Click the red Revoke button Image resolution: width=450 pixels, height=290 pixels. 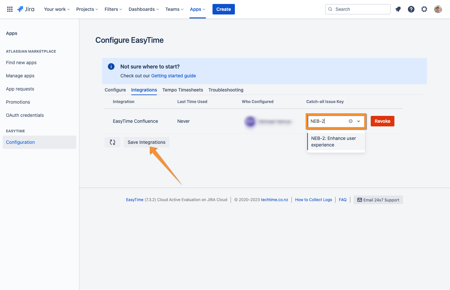tap(383, 121)
